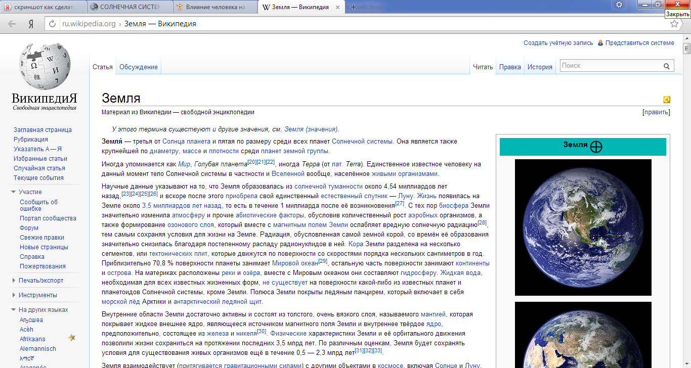
Task: Open a new tab with plus button
Action: 354,7
